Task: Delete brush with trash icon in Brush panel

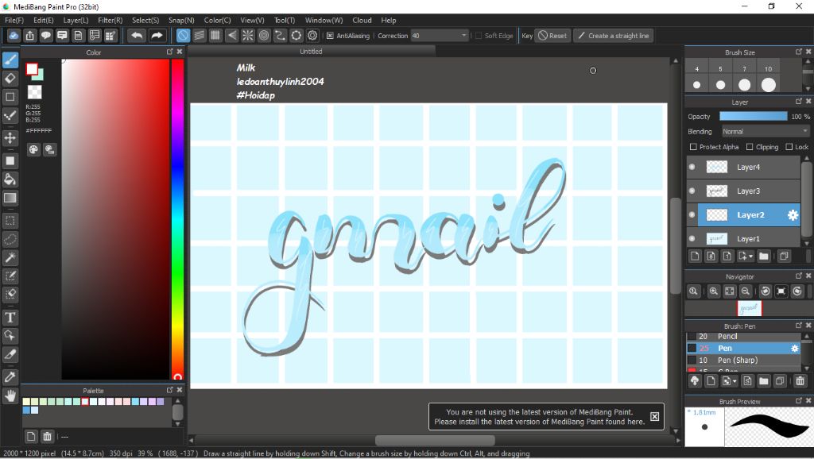Action: (x=800, y=381)
